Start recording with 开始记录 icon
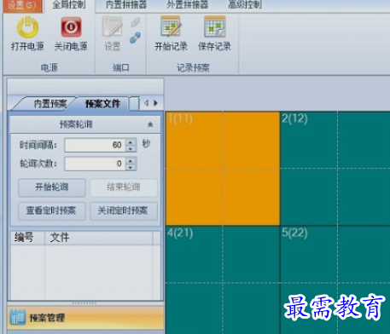390x334 pixels. pos(171,26)
